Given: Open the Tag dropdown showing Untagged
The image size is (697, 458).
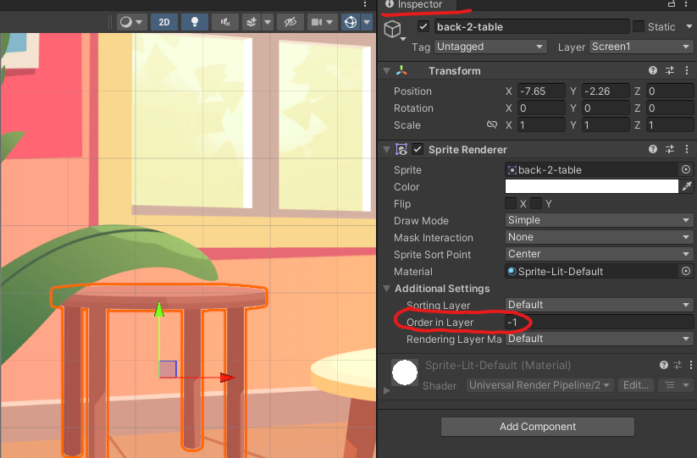Looking at the screenshot, I should (489, 47).
